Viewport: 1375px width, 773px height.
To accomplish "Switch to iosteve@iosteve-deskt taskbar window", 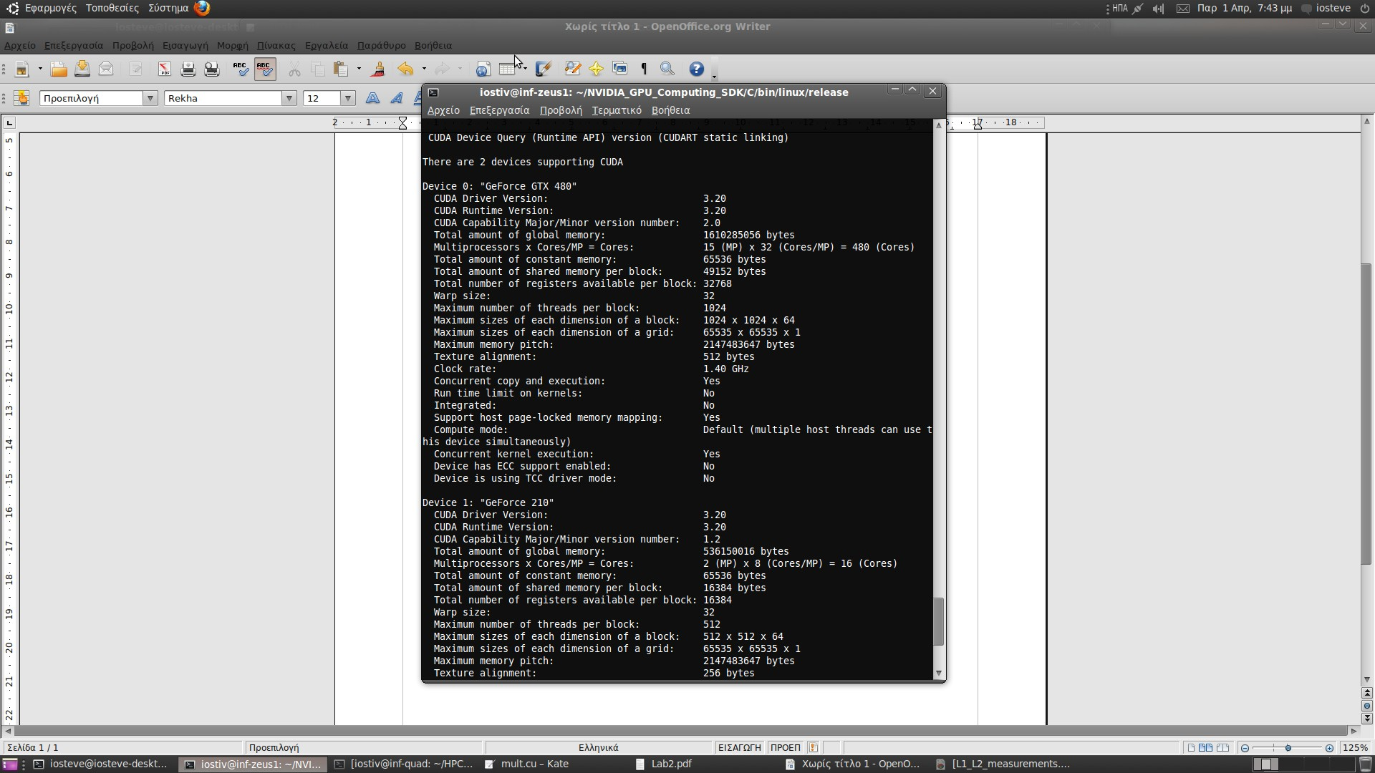I will click(x=101, y=764).
